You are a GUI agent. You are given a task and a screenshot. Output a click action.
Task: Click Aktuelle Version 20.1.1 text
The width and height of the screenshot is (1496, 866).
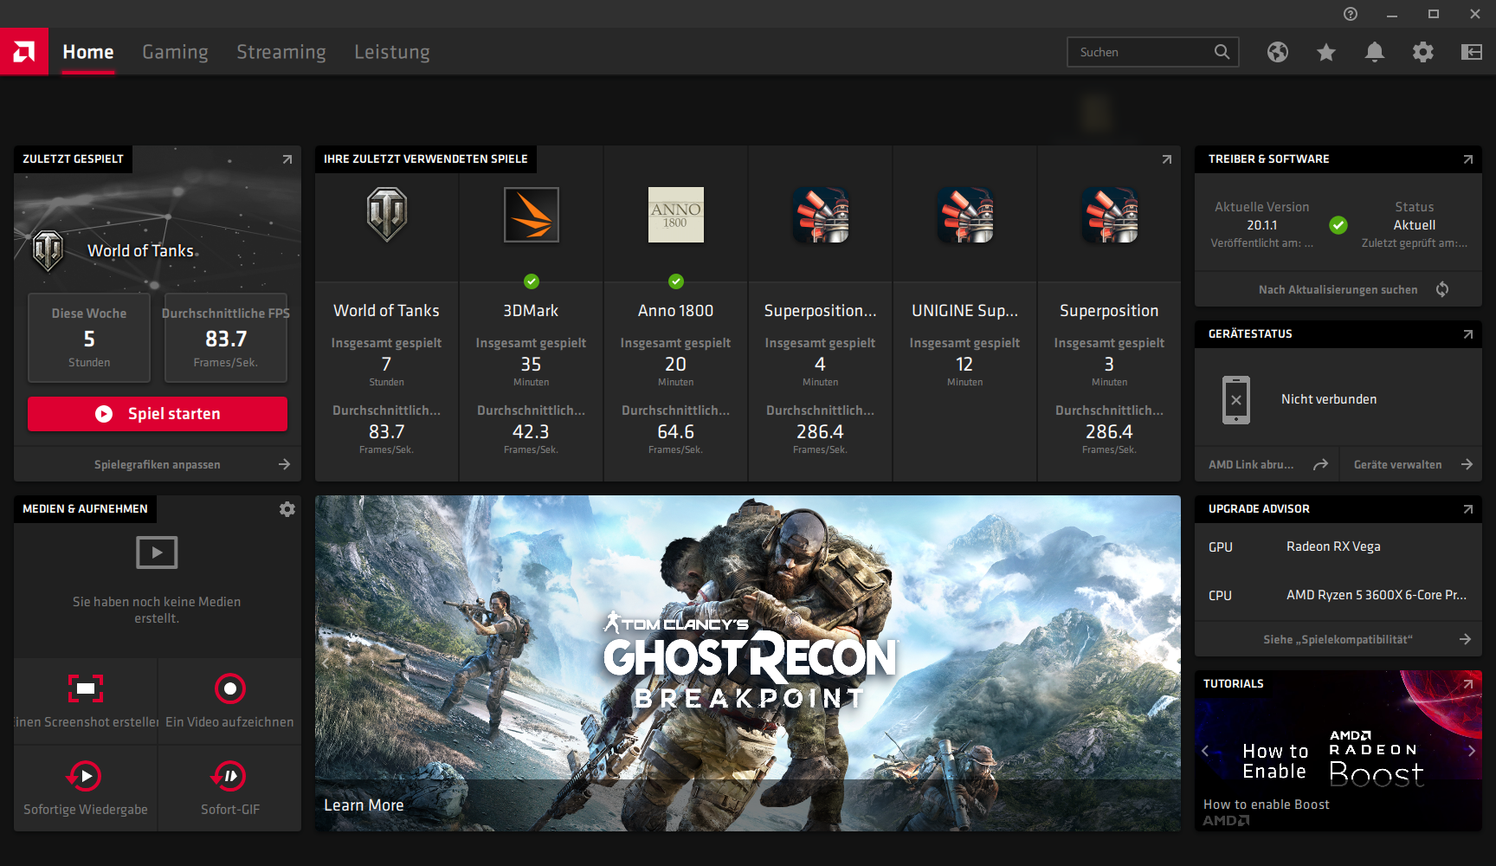click(x=1262, y=216)
